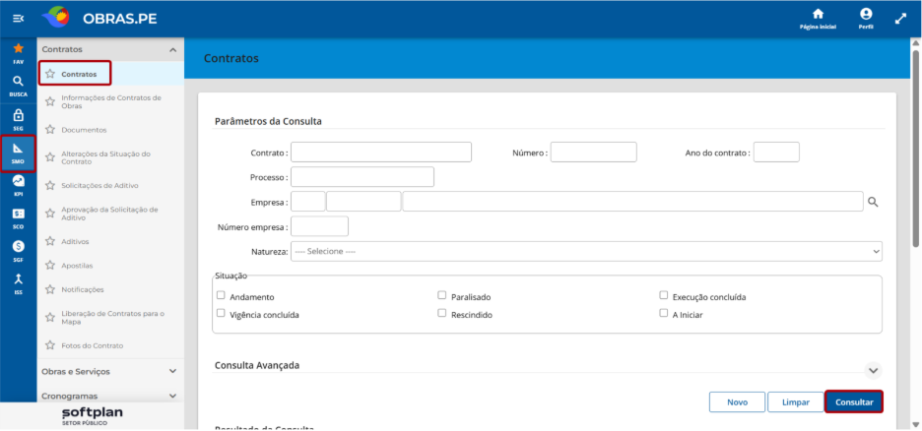Open Fotos do Contrato menu item
This screenshot has height=431, width=922.
point(93,345)
